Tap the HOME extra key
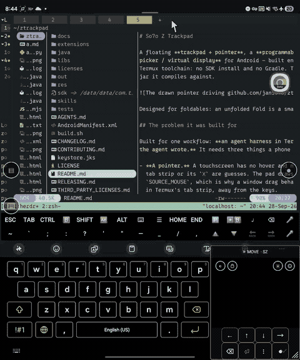Viewport: 300px width, 360px height. click(178, 220)
